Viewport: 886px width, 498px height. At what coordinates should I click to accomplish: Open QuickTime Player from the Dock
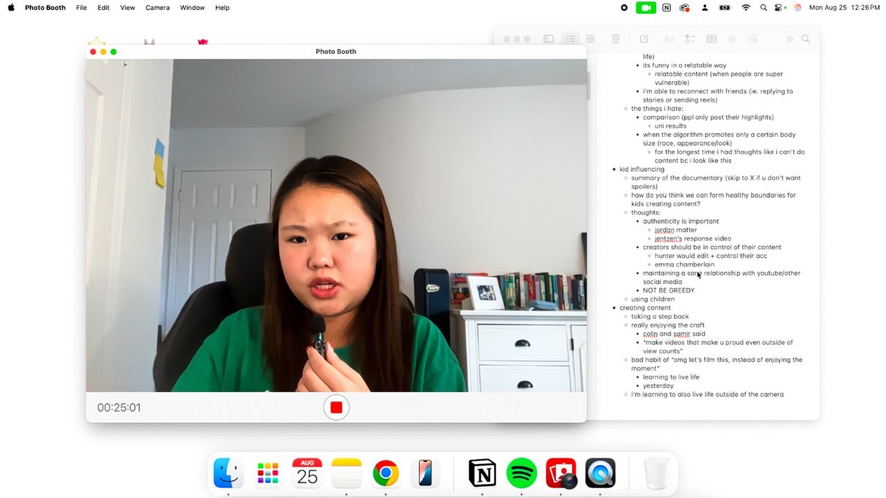(600, 474)
